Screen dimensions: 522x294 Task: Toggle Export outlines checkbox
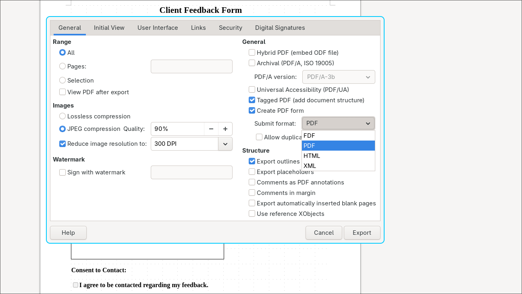(252, 161)
